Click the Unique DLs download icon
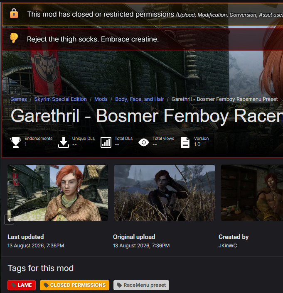The width and height of the screenshot is (283, 293). (64, 142)
